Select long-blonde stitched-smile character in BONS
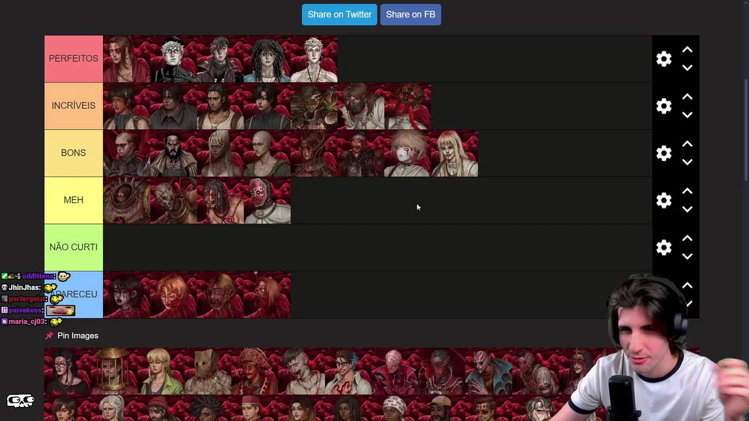 [455, 153]
